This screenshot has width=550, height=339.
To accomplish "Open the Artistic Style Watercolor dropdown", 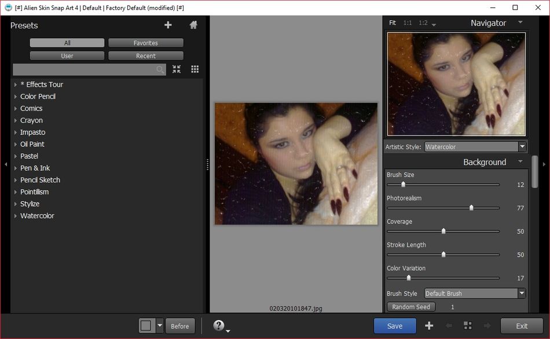I will pos(475,147).
